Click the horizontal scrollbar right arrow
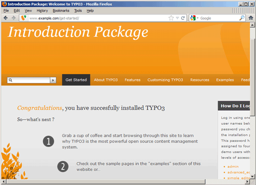The width and height of the screenshot is (256, 185). click(x=248, y=181)
